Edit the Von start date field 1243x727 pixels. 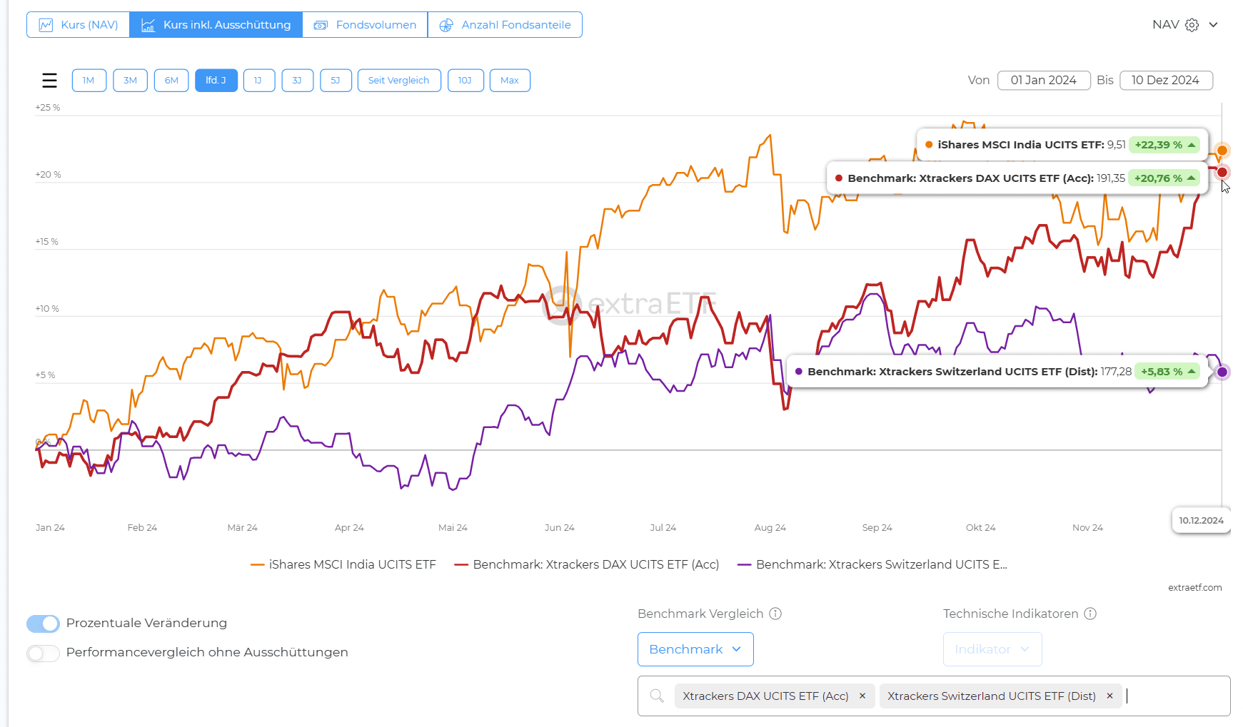tap(1044, 81)
